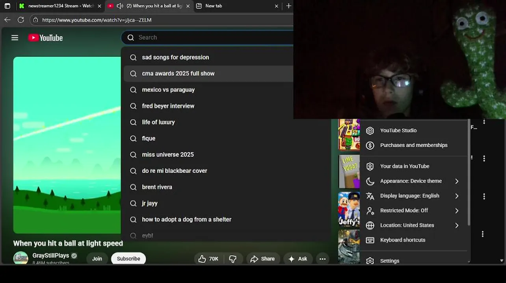Image resolution: width=506 pixels, height=283 pixels.
Task: Open the Jeffy's recommended video thumbnail
Action: pos(349,209)
